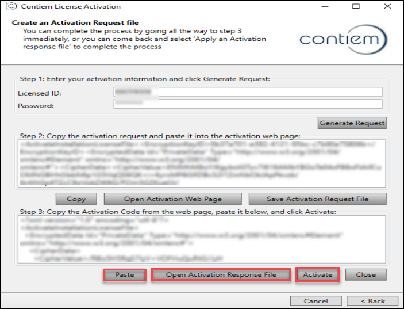The width and height of the screenshot is (404, 309).
Task: Open Activation Response File
Action: tap(221, 275)
